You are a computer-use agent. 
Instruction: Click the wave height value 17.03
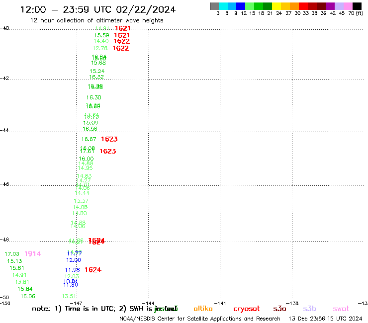[x=12, y=254]
